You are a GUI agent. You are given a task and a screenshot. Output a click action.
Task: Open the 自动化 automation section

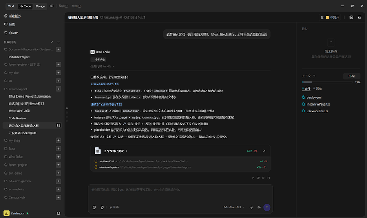(11, 33)
